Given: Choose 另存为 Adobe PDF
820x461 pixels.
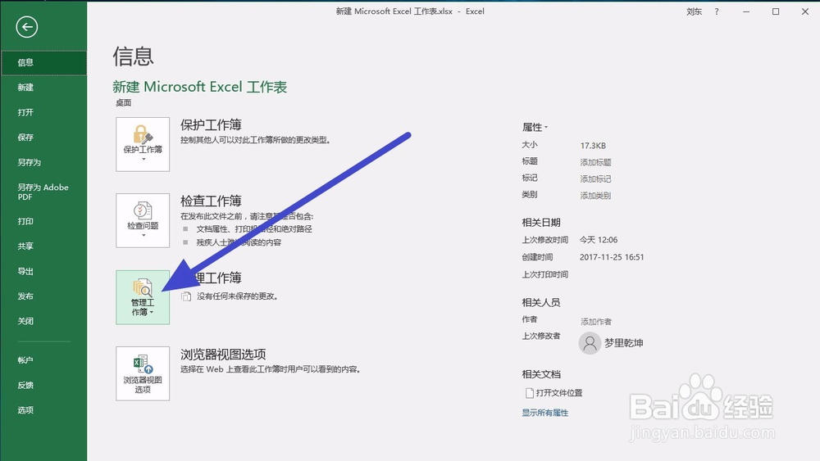Looking at the screenshot, I should point(43,192).
